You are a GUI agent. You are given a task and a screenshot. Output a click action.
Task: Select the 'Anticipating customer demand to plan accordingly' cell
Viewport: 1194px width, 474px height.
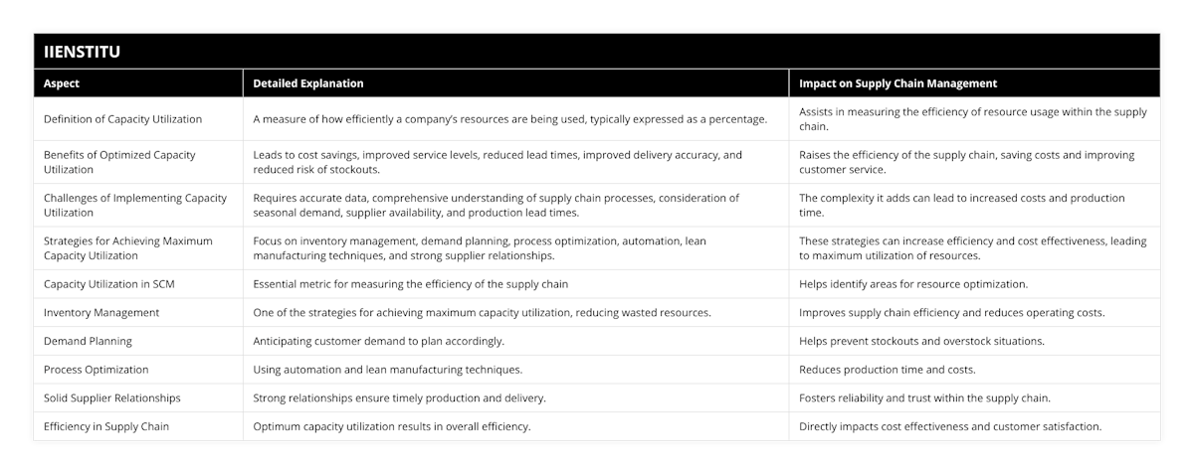[378, 341]
